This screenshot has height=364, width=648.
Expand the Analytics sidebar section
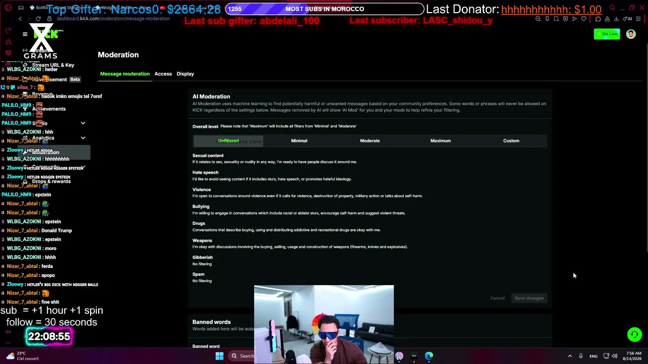(83, 138)
